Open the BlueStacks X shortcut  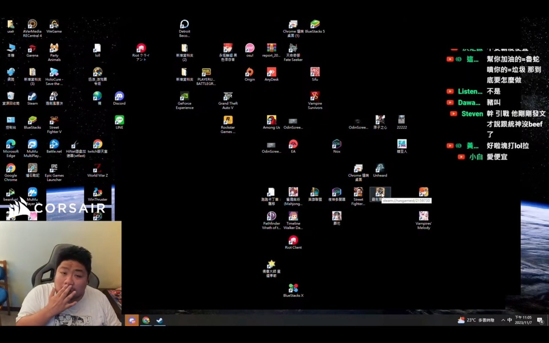293,290
